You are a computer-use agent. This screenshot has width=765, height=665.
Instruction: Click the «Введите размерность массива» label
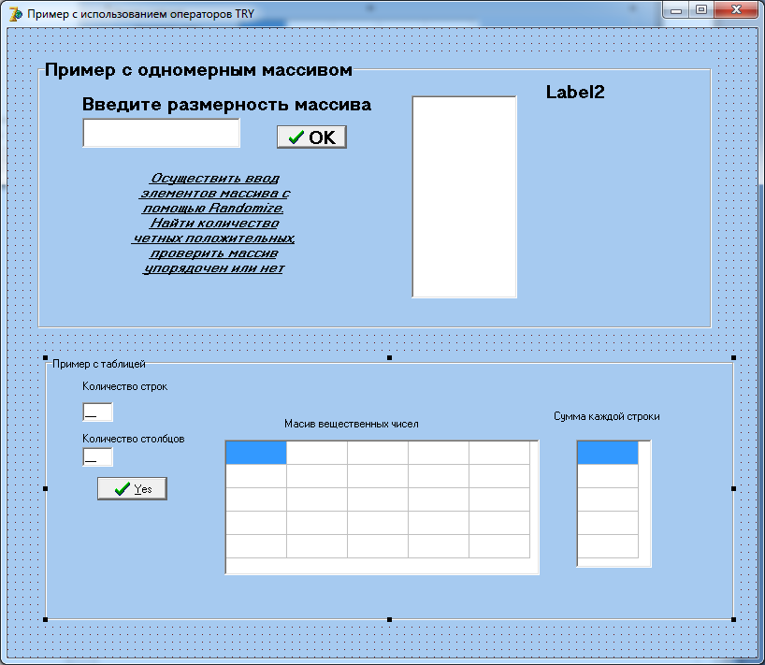point(226,105)
